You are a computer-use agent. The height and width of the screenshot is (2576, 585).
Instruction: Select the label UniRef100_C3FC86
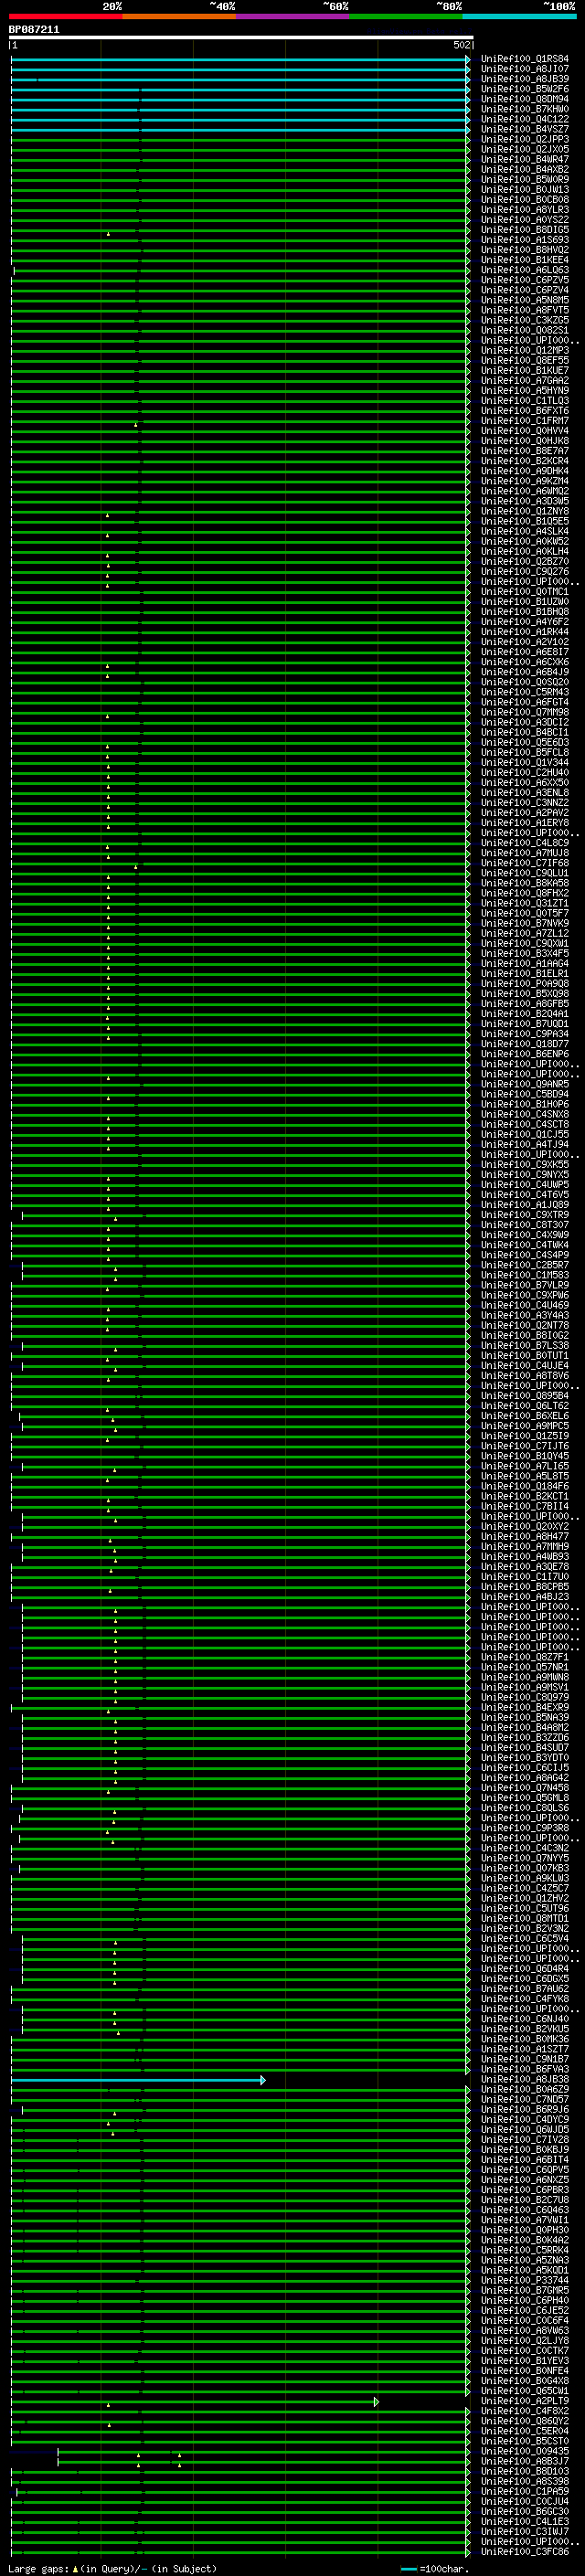pos(525,2551)
